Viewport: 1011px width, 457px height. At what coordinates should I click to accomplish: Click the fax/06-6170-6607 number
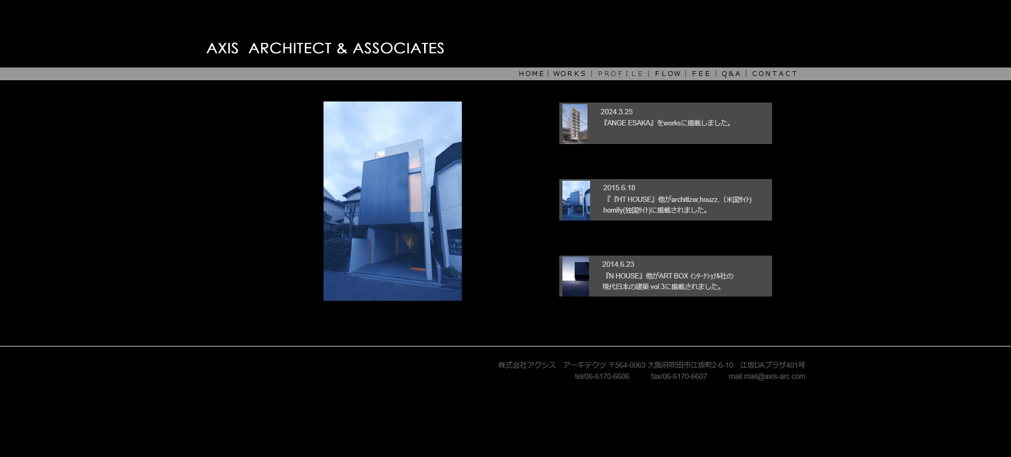679,376
